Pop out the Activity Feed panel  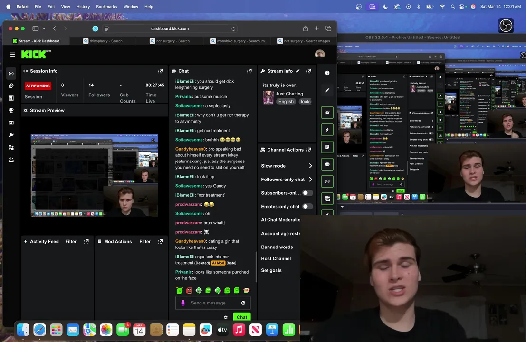click(86, 241)
